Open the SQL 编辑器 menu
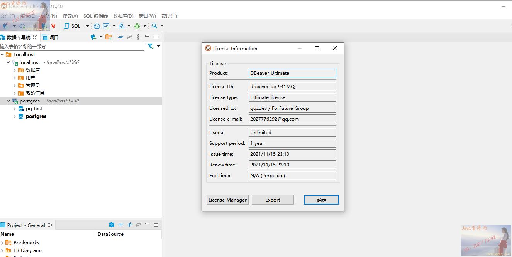The image size is (512, 257). click(95, 16)
